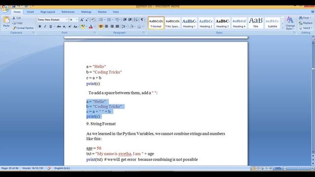
Task: Open the Times New Roman font dropdown
Action: tap(67, 20)
